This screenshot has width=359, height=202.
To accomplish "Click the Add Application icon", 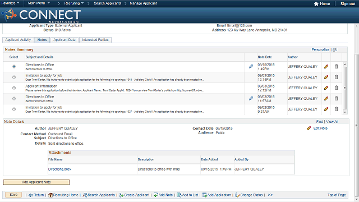I will point(204,195).
